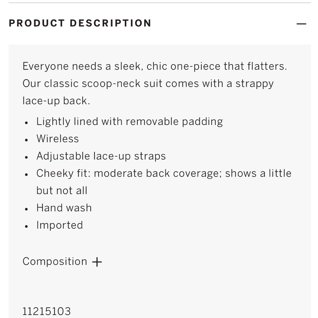
Task: Select product number 11215103
Action: (46, 311)
